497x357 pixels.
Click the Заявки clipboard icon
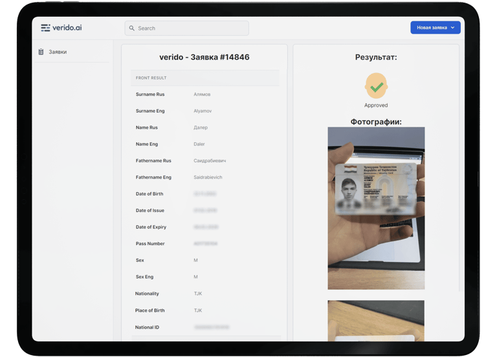coord(41,52)
